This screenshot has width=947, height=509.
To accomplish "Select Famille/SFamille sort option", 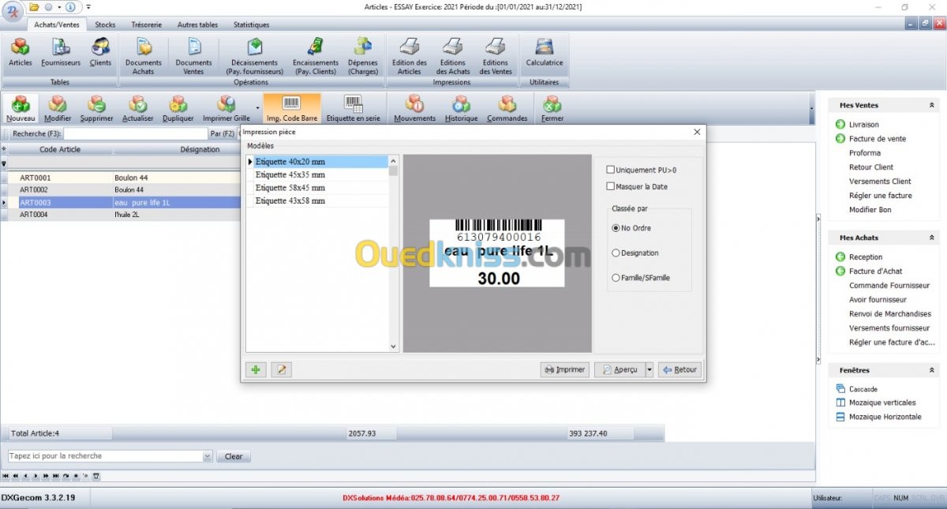I will (x=616, y=278).
